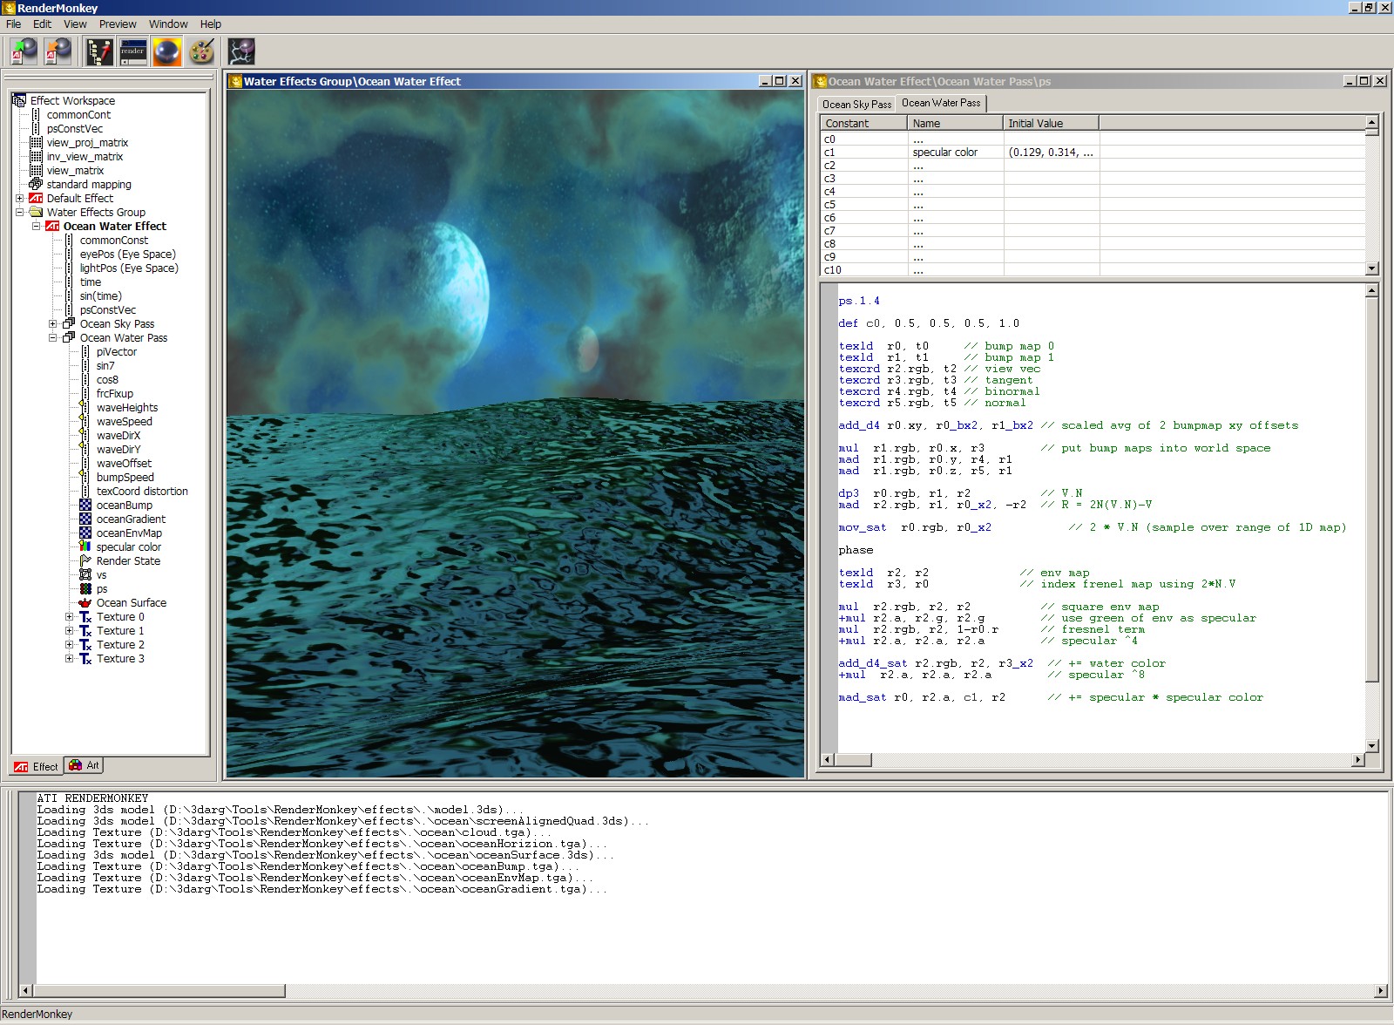1394x1025 pixels.
Task: Open the Preview menu
Action: click(118, 24)
